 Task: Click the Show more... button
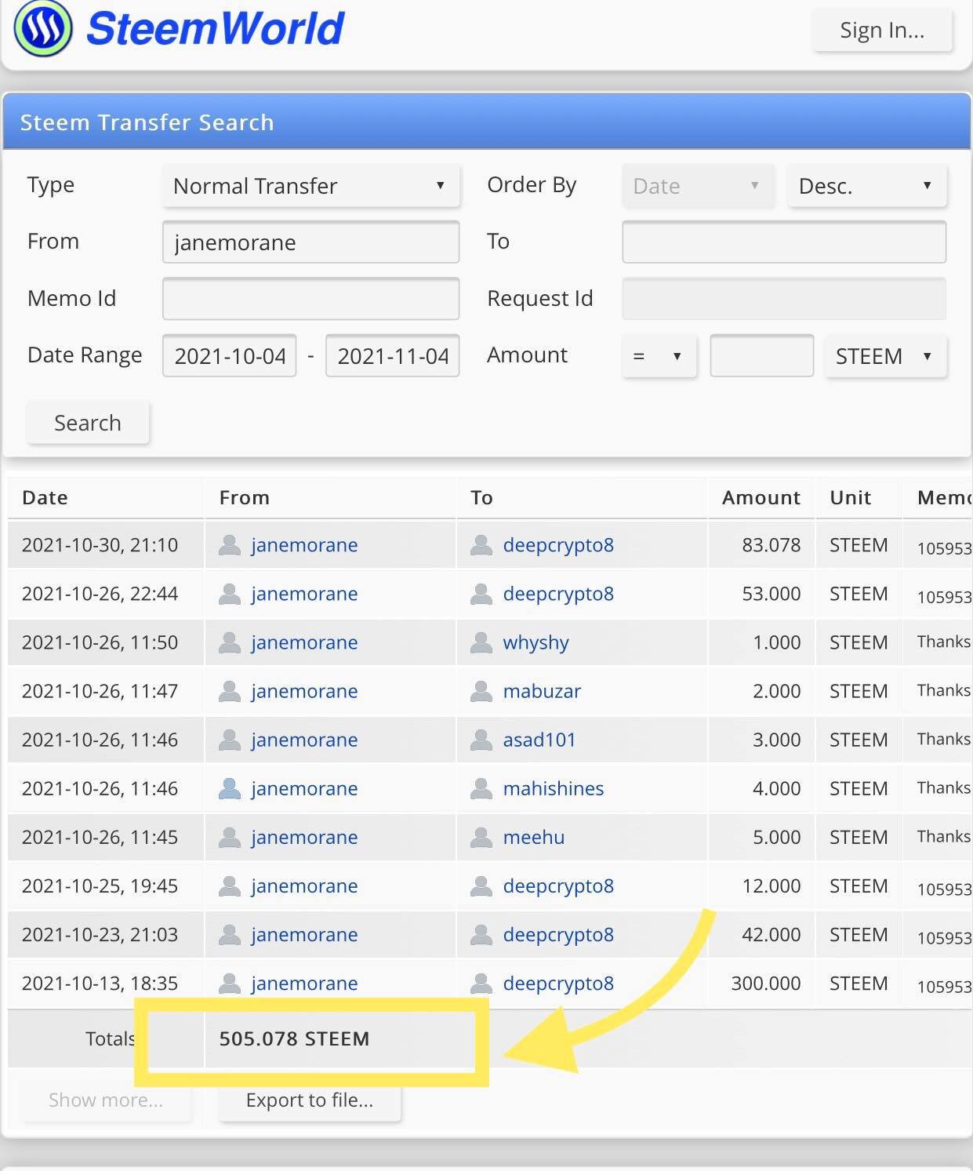[x=106, y=1100]
